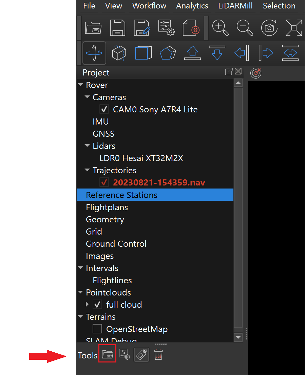Click the Save As disk-with-pencil icon

pos(142,28)
